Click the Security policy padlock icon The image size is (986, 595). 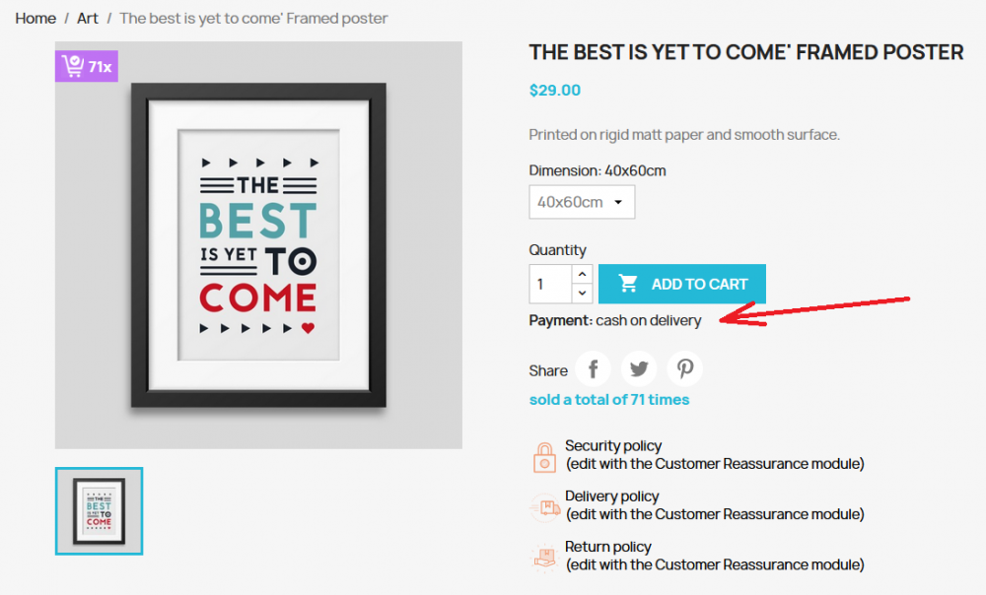click(544, 457)
